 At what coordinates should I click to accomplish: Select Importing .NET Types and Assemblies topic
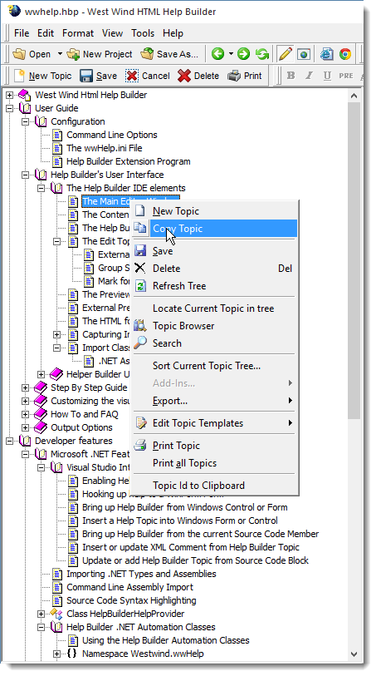(141, 574)
